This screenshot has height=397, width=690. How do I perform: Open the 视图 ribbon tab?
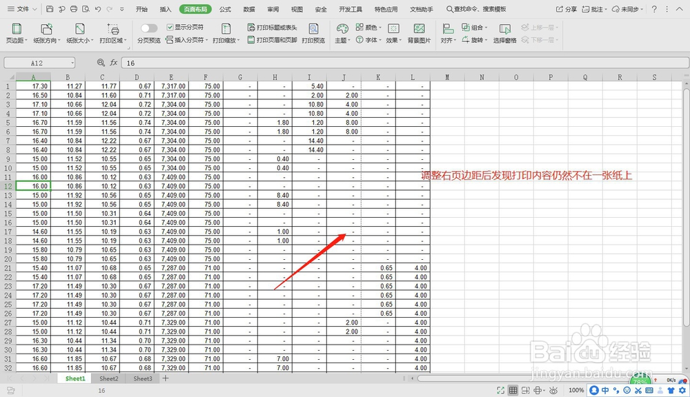tap(297, 9)
